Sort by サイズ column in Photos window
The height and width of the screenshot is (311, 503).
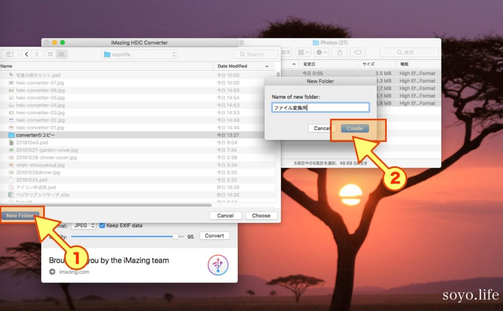[x=368, y=64]
